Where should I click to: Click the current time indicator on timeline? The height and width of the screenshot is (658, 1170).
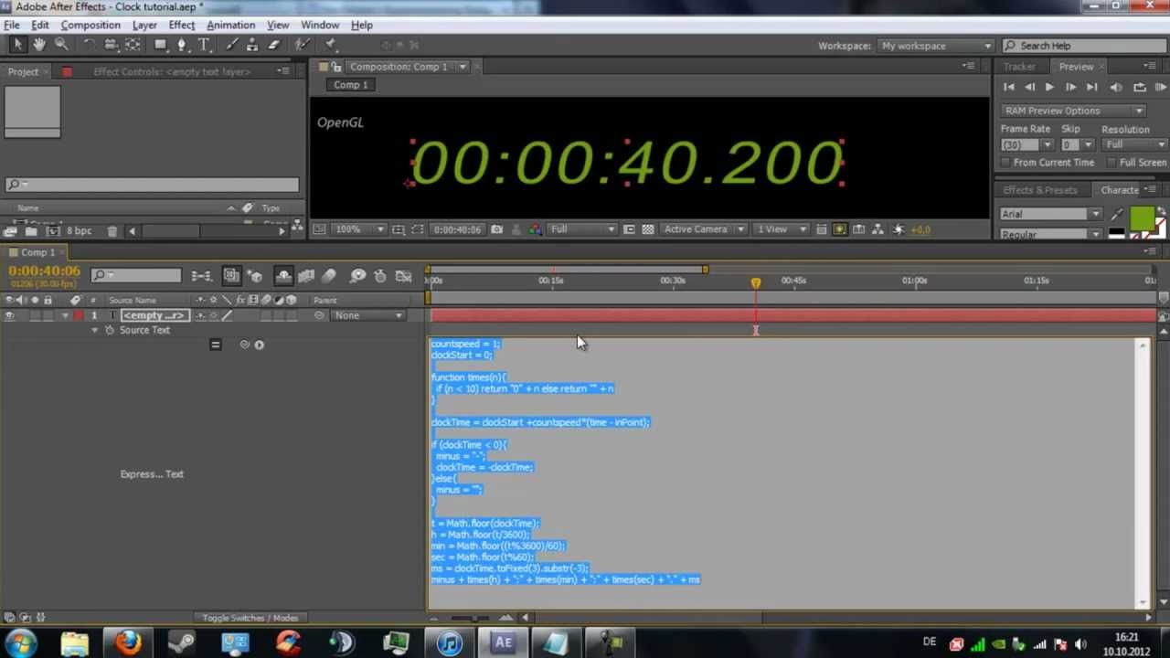pos(756,283)
